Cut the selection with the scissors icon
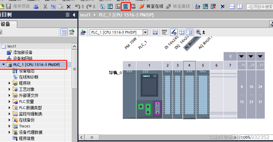Screen dimensions: 273x142 pos(45,6)
